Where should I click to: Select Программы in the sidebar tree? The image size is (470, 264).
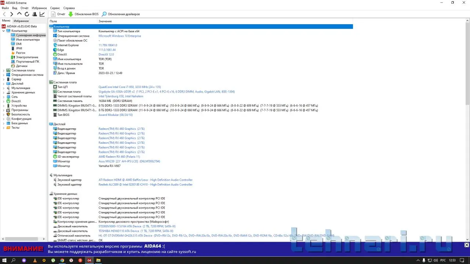(x=19, y=110)
